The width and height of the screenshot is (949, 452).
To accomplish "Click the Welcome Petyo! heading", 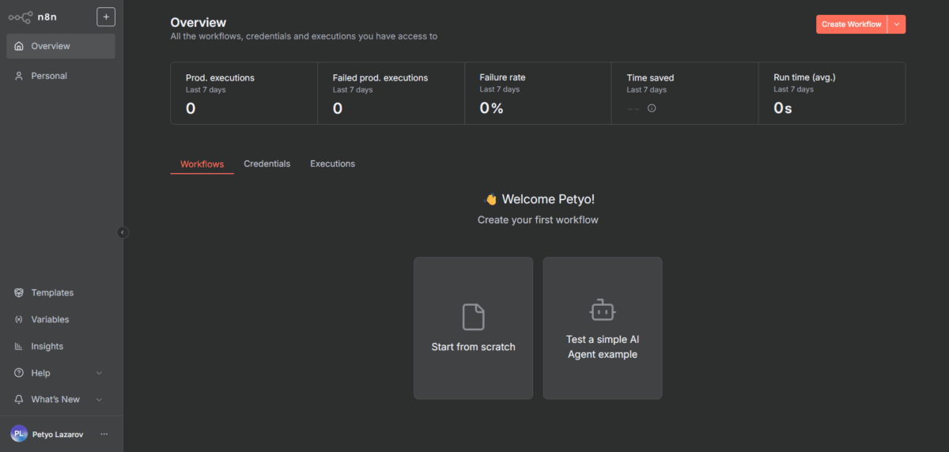I will [x=539, y=199].
